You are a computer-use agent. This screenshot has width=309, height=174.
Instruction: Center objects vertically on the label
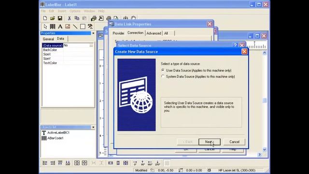[84, 163]
